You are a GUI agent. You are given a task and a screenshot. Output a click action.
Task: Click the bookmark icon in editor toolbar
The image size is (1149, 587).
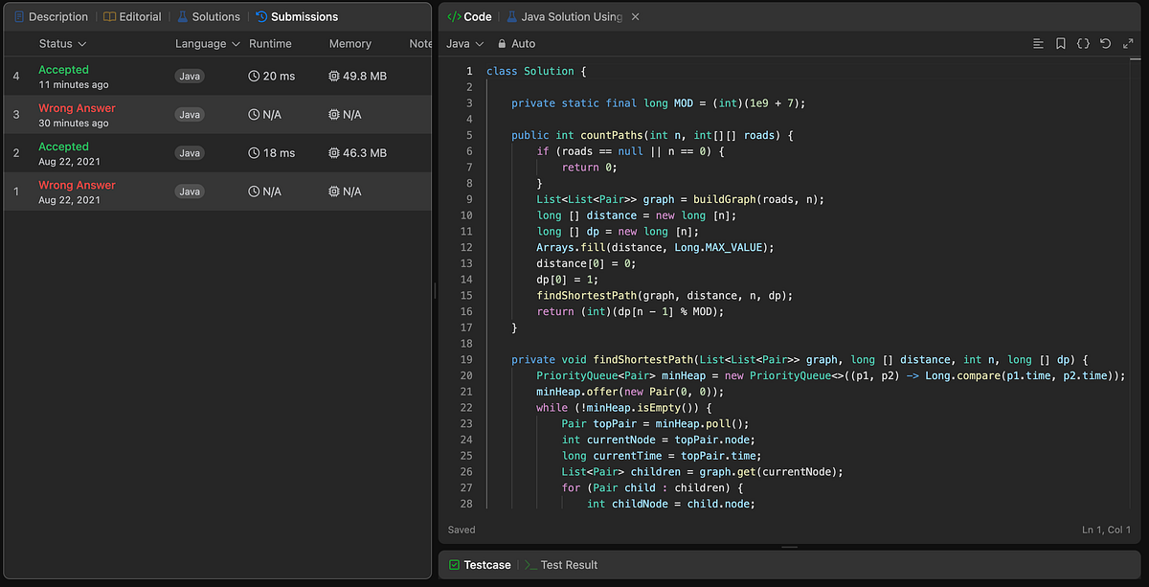pos(1061,44)
